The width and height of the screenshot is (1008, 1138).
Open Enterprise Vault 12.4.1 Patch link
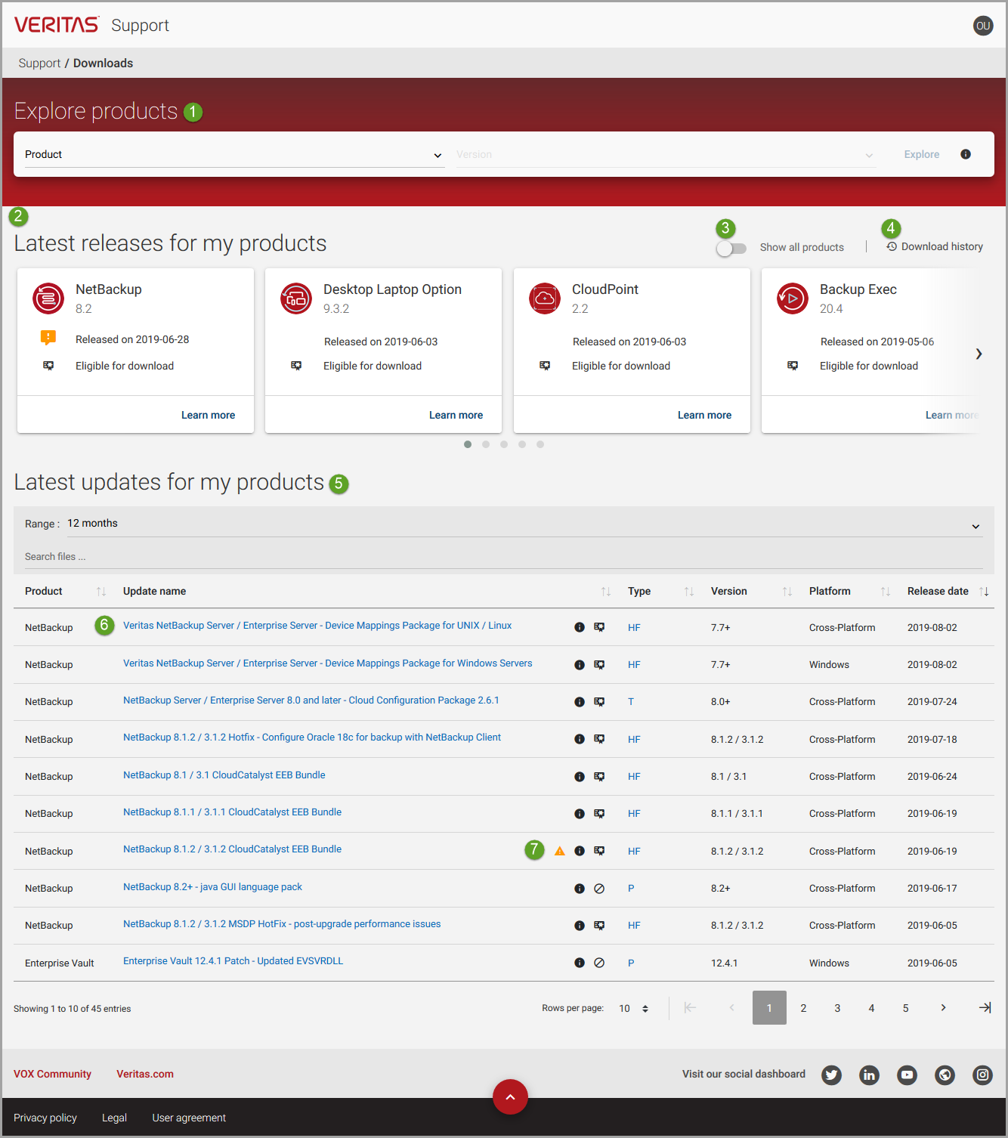[233, 961]
